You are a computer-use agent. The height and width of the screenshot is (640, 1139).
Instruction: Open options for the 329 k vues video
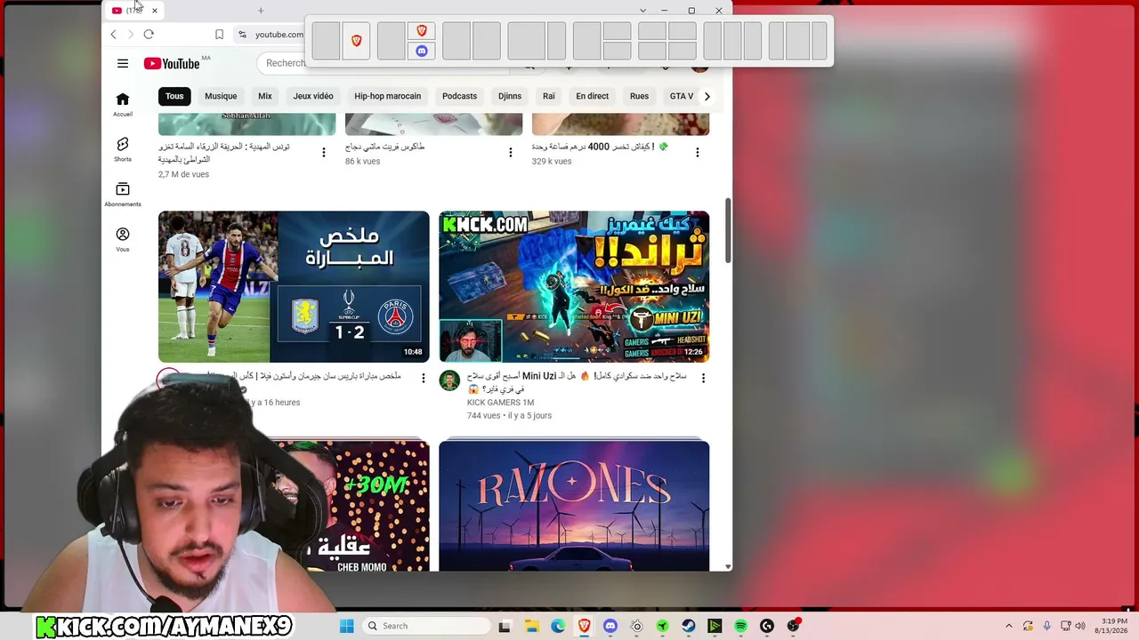698,153
